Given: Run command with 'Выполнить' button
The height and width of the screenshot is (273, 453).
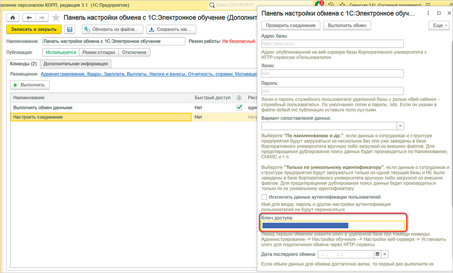Looking at the screenshot, I should click(x=30, y=85).
